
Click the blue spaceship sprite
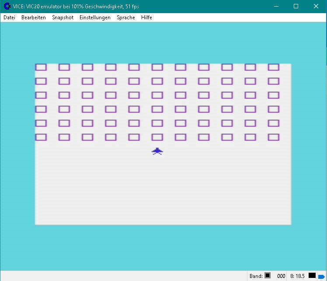(157, 151)
